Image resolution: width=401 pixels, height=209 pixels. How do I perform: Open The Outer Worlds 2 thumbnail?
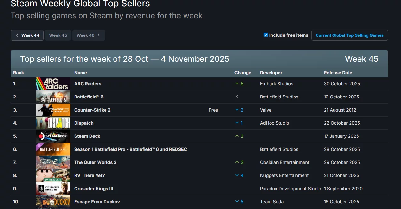point(53,162)
